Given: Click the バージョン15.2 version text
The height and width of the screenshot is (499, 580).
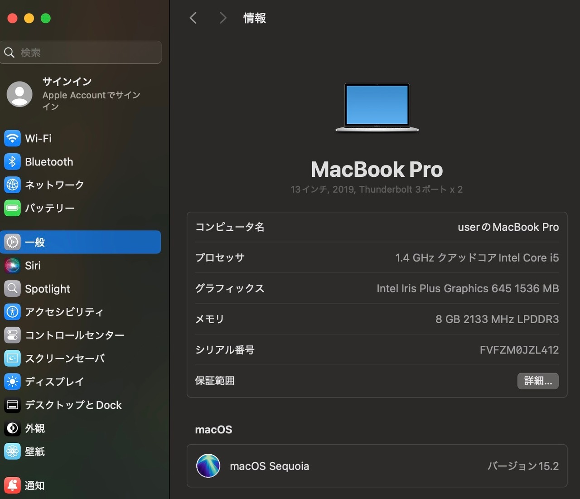Looking at the screenshot, I should click(523, 466).
